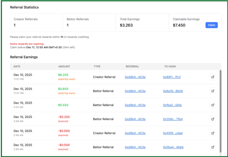Click the AMOUNT column header
228x157 pixels.
64,66
